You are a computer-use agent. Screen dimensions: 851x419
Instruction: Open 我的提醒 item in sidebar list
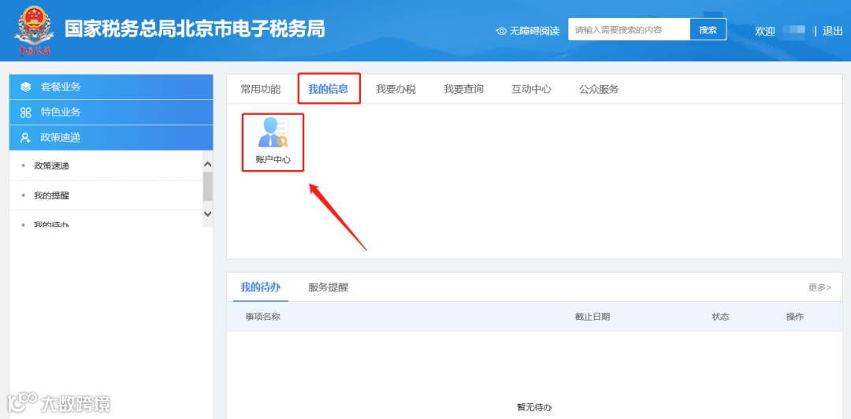51,196
